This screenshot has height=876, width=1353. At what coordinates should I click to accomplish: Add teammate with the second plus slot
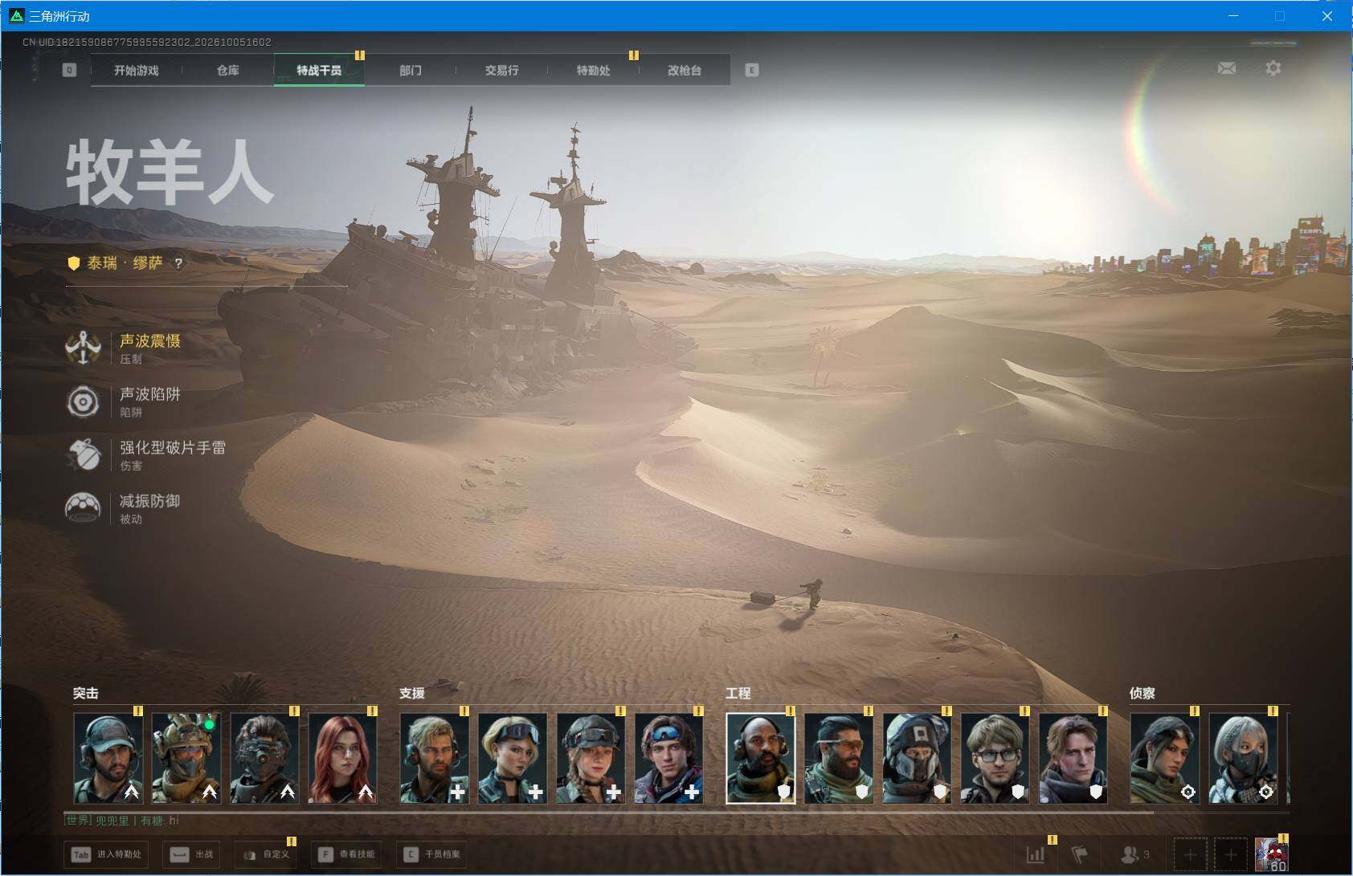click(1231, 854)
